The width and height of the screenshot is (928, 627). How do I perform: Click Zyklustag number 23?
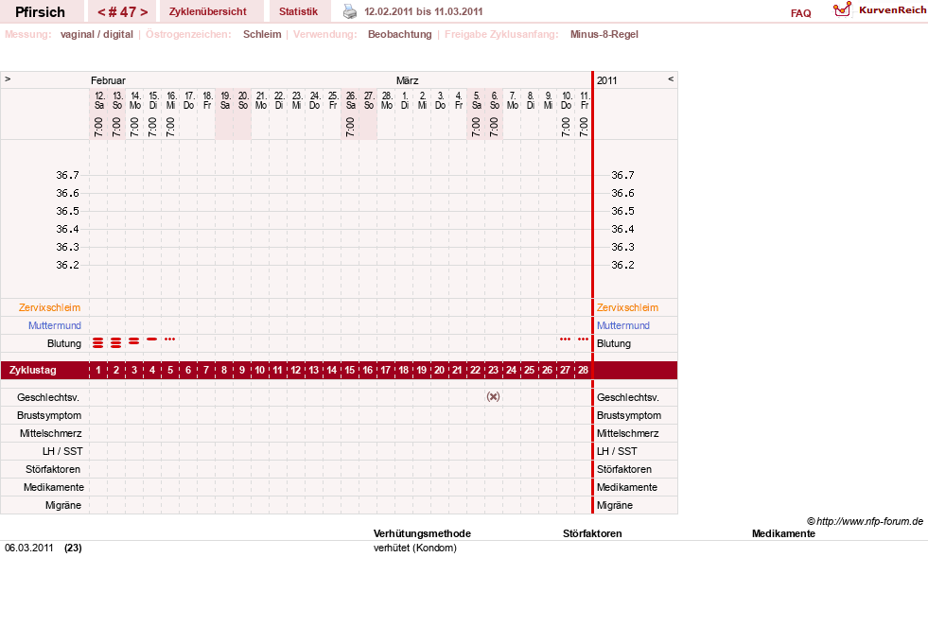pyautogui.click(x=493, y=371)
